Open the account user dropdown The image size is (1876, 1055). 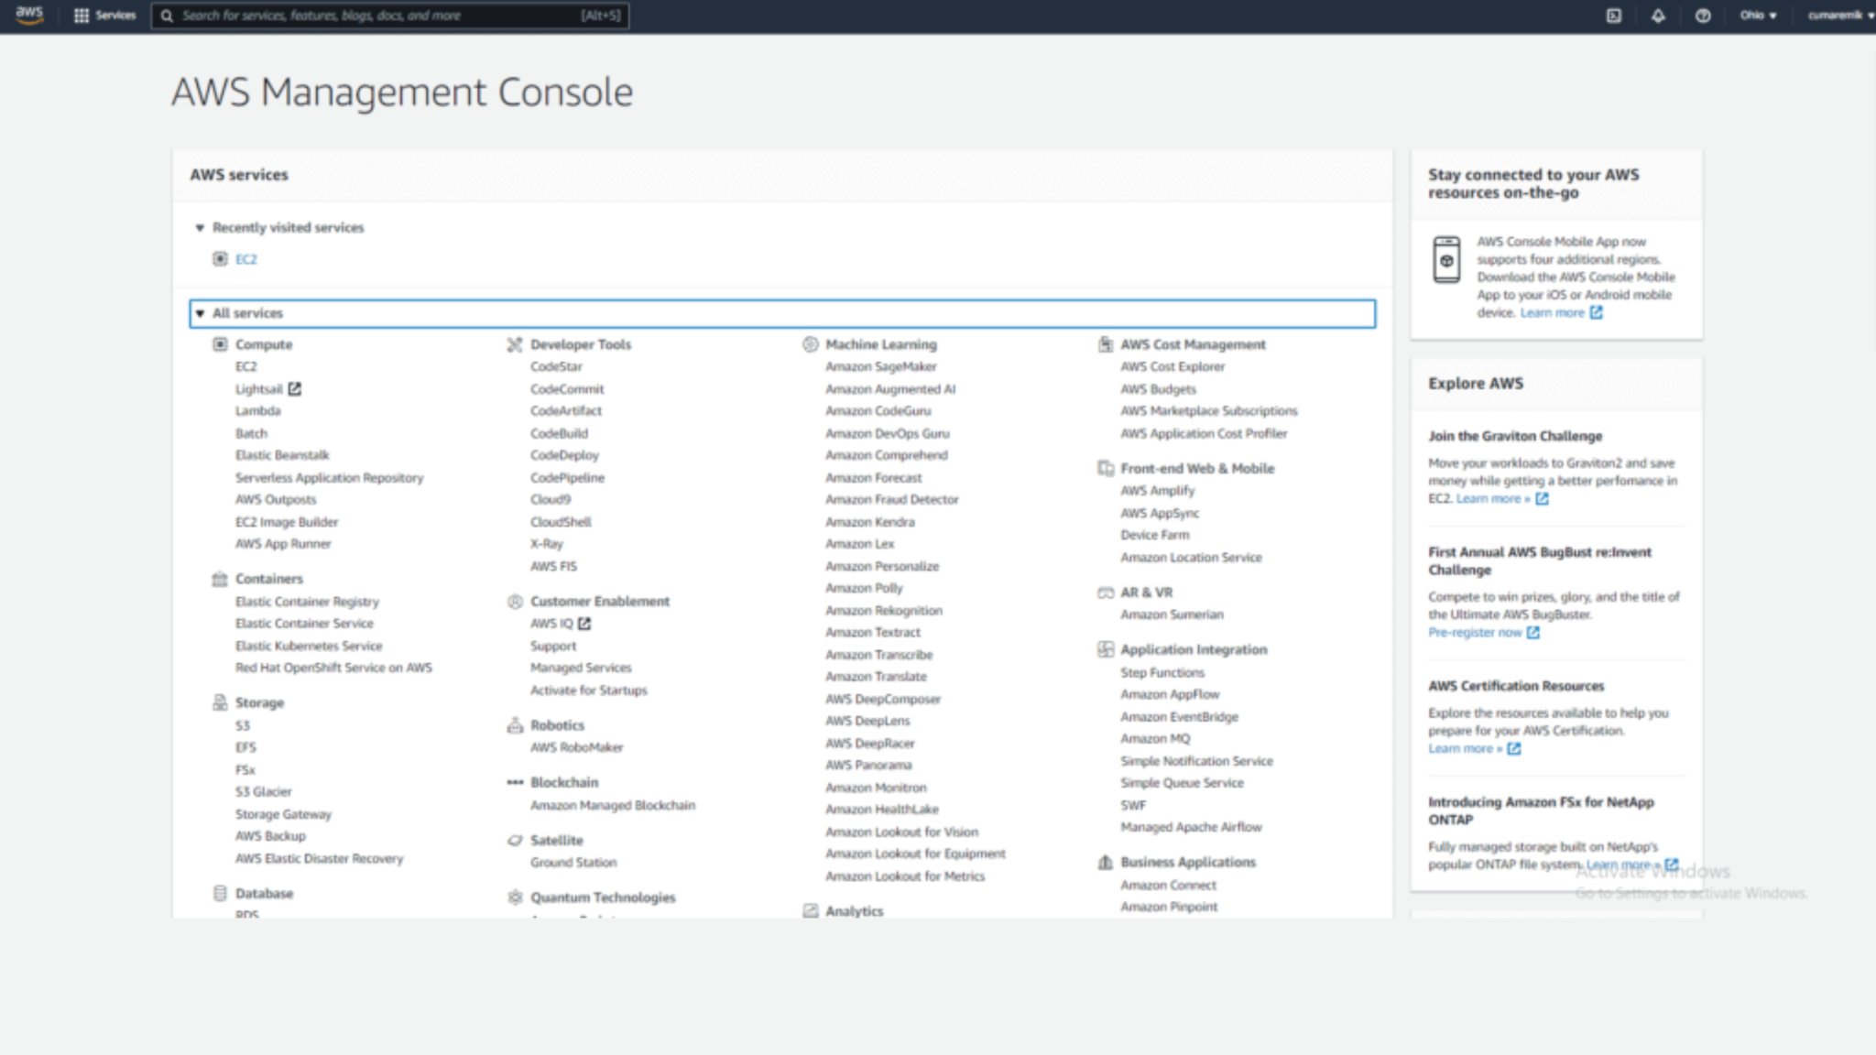pos(1839,16)
